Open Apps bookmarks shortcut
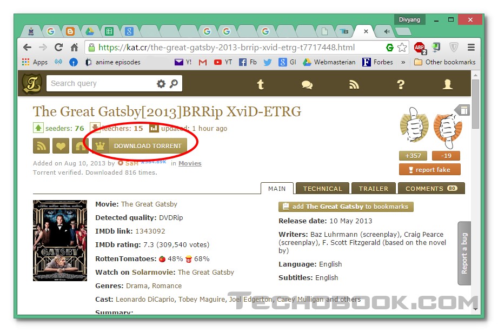 point(35,62)
